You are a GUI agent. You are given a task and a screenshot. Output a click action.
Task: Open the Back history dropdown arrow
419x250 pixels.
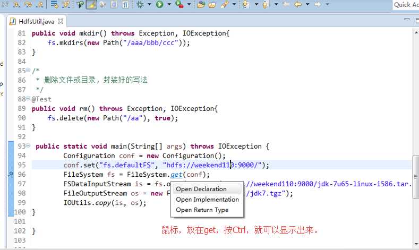tap(307, 5)
